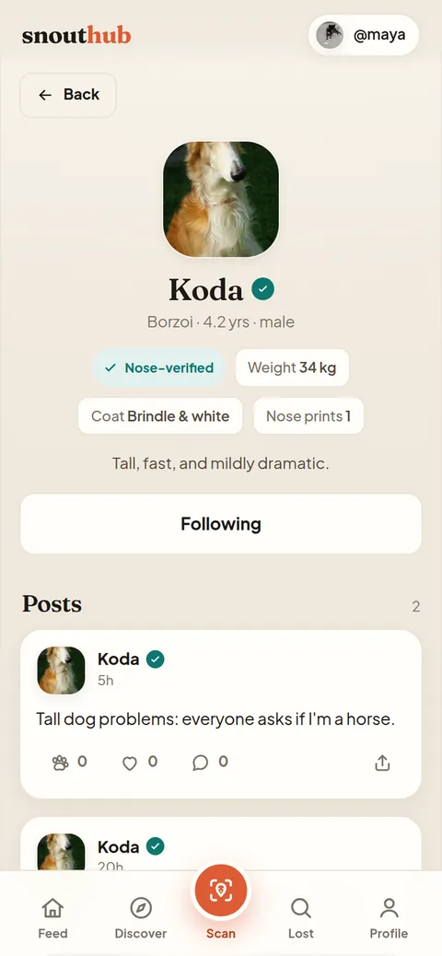
Task: Toggle the Following button to unfollow Koda
Action: point(221,524)
